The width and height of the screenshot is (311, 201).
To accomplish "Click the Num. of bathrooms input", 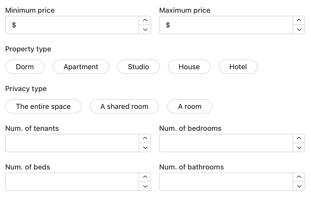I will [226, 182].
